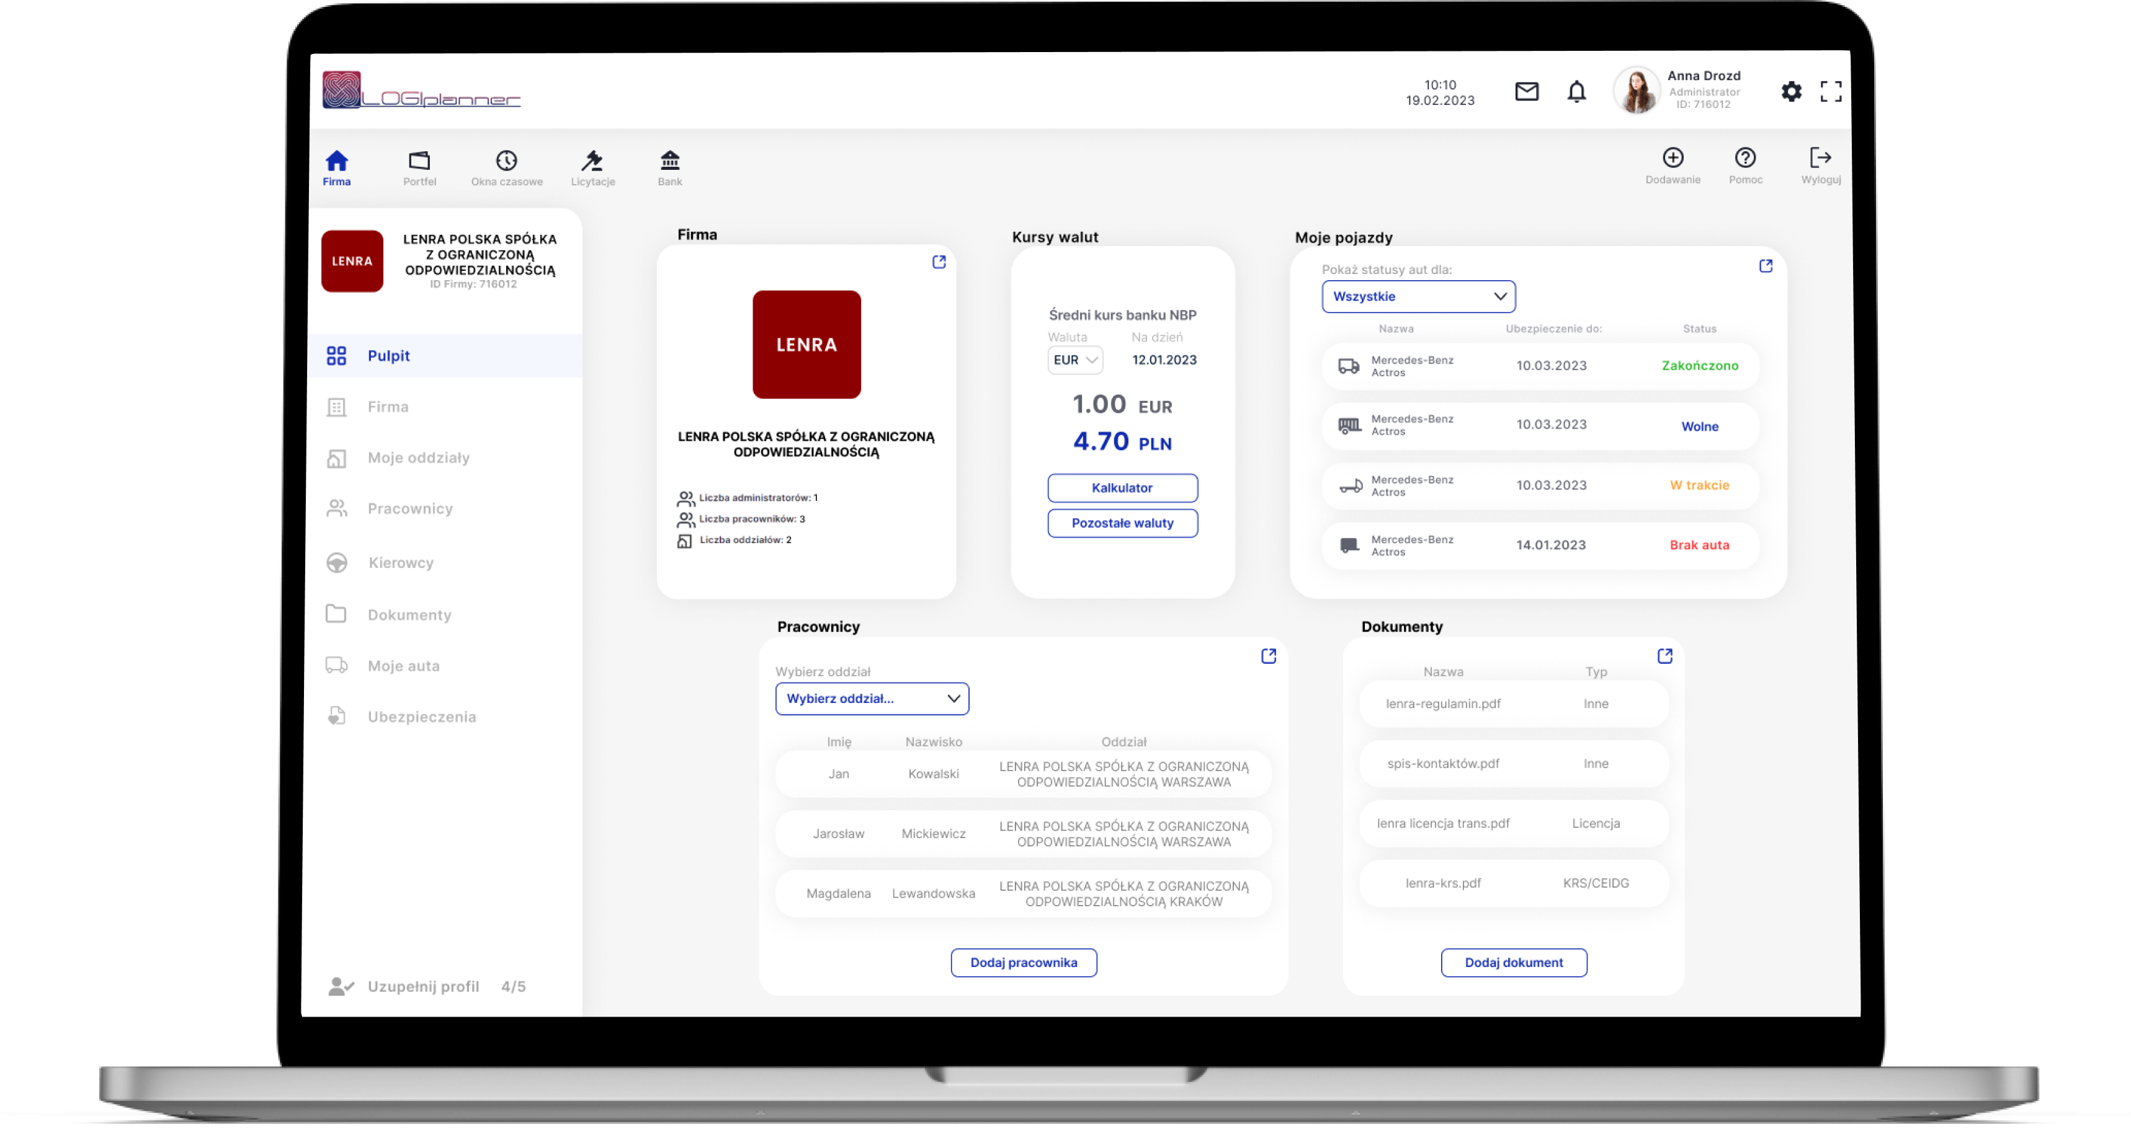Click the Bank navigation icon

click(x=669, y=159)
